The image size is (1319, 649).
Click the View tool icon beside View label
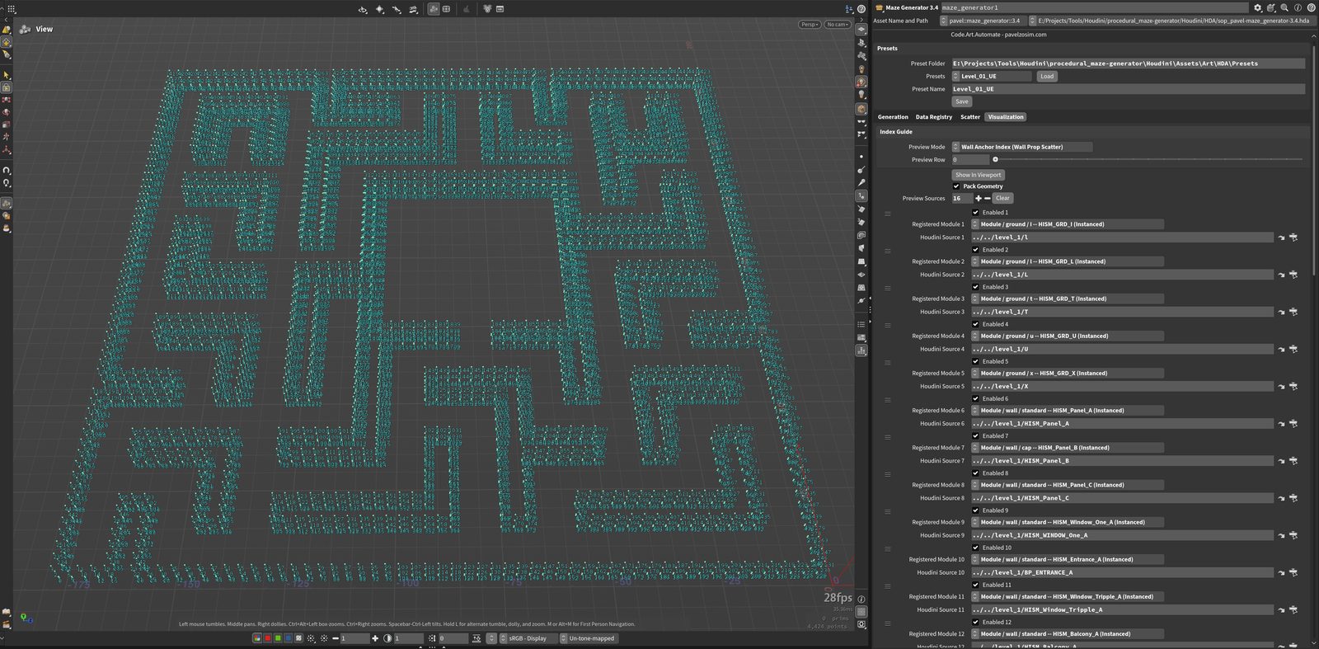point(25,29)
